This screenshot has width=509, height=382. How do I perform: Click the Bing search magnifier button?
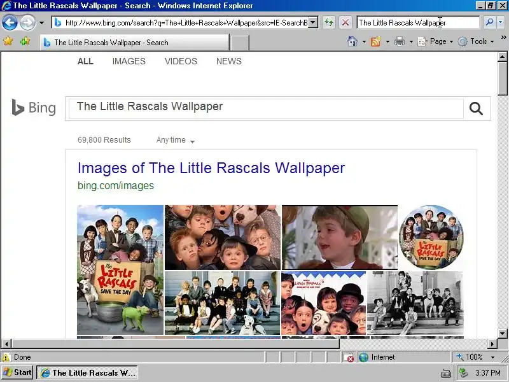476,108
